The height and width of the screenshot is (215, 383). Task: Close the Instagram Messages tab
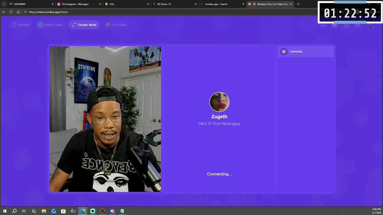pyautogui.click(x=100, y=4)
